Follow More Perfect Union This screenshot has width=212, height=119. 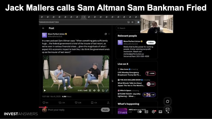[151, 43]
